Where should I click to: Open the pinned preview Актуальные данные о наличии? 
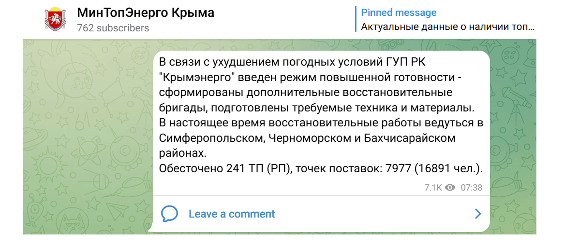pyautogui.click(x=448, y=27)
